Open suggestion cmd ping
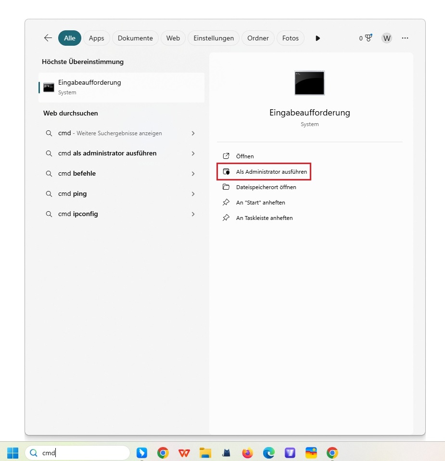This screenshot has height=461, width=445. coord(120,194)
